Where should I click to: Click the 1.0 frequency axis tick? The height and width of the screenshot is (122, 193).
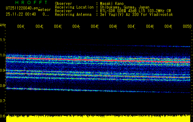tap(3, 55)
